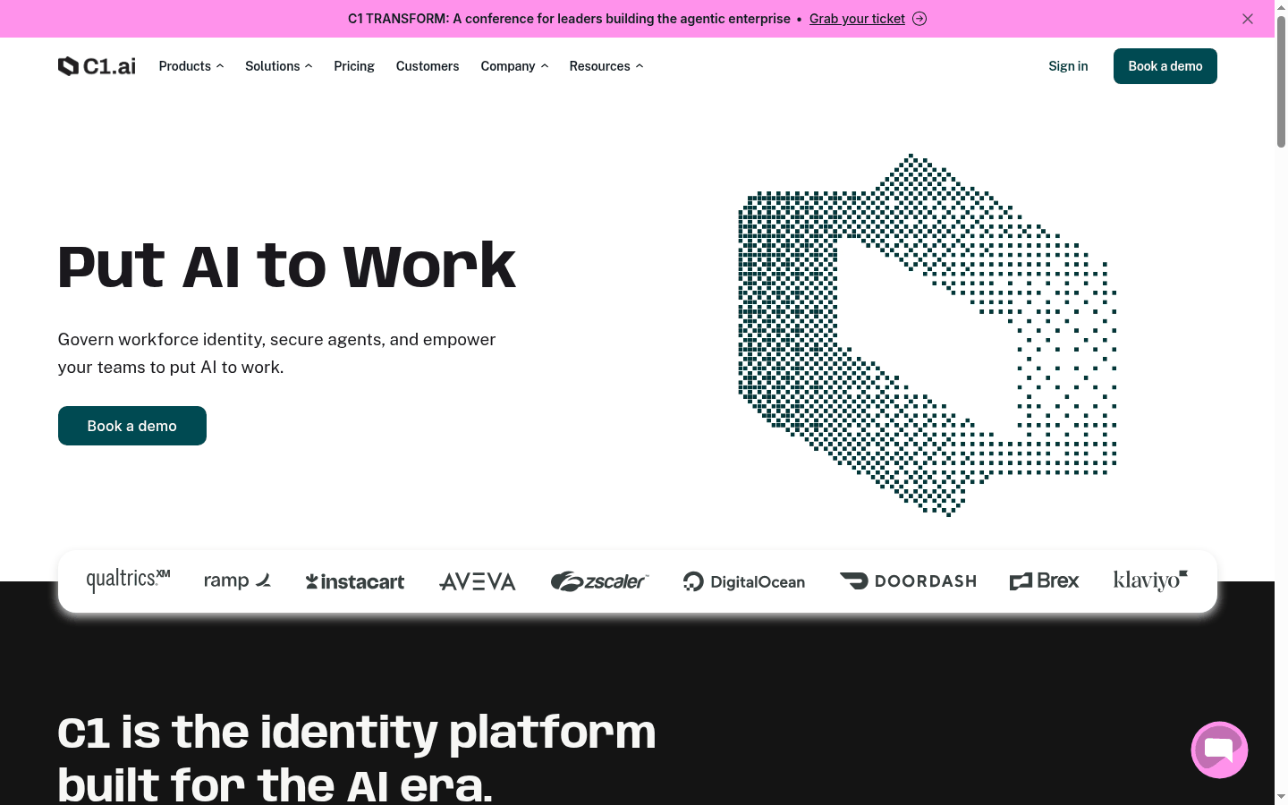Click the Ramp logo

pos(237,581)
